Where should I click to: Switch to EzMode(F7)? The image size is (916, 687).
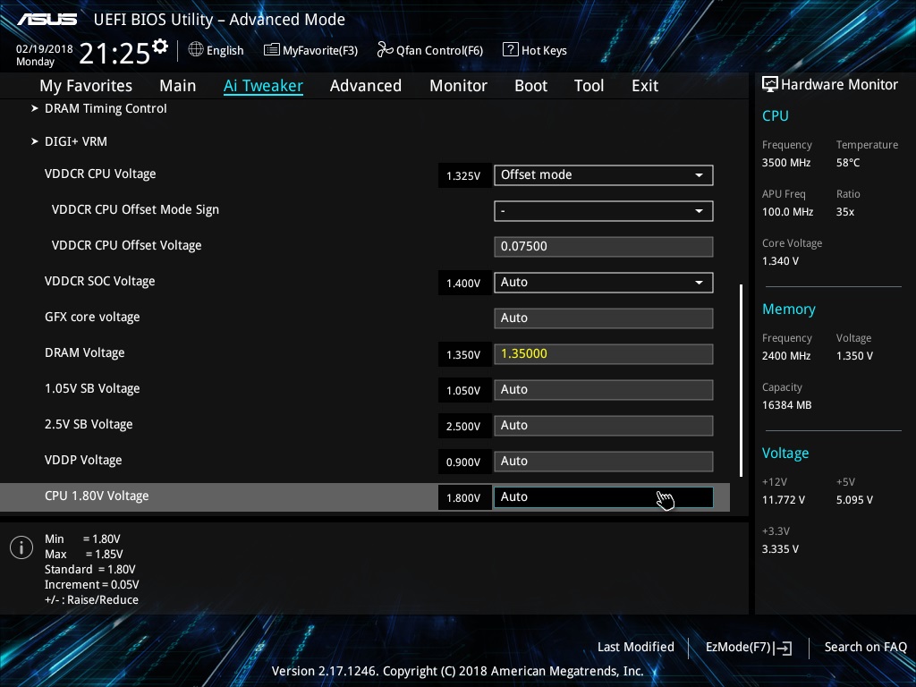pos(749,648)
